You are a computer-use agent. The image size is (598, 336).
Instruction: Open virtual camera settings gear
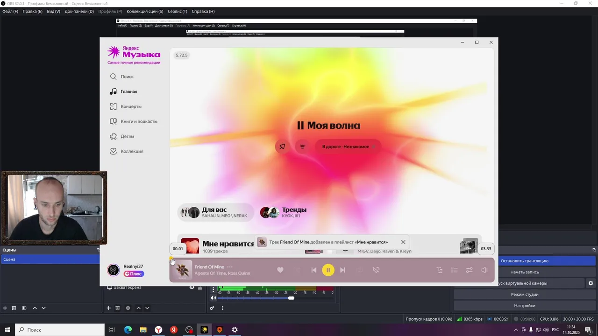click(591, 283)
